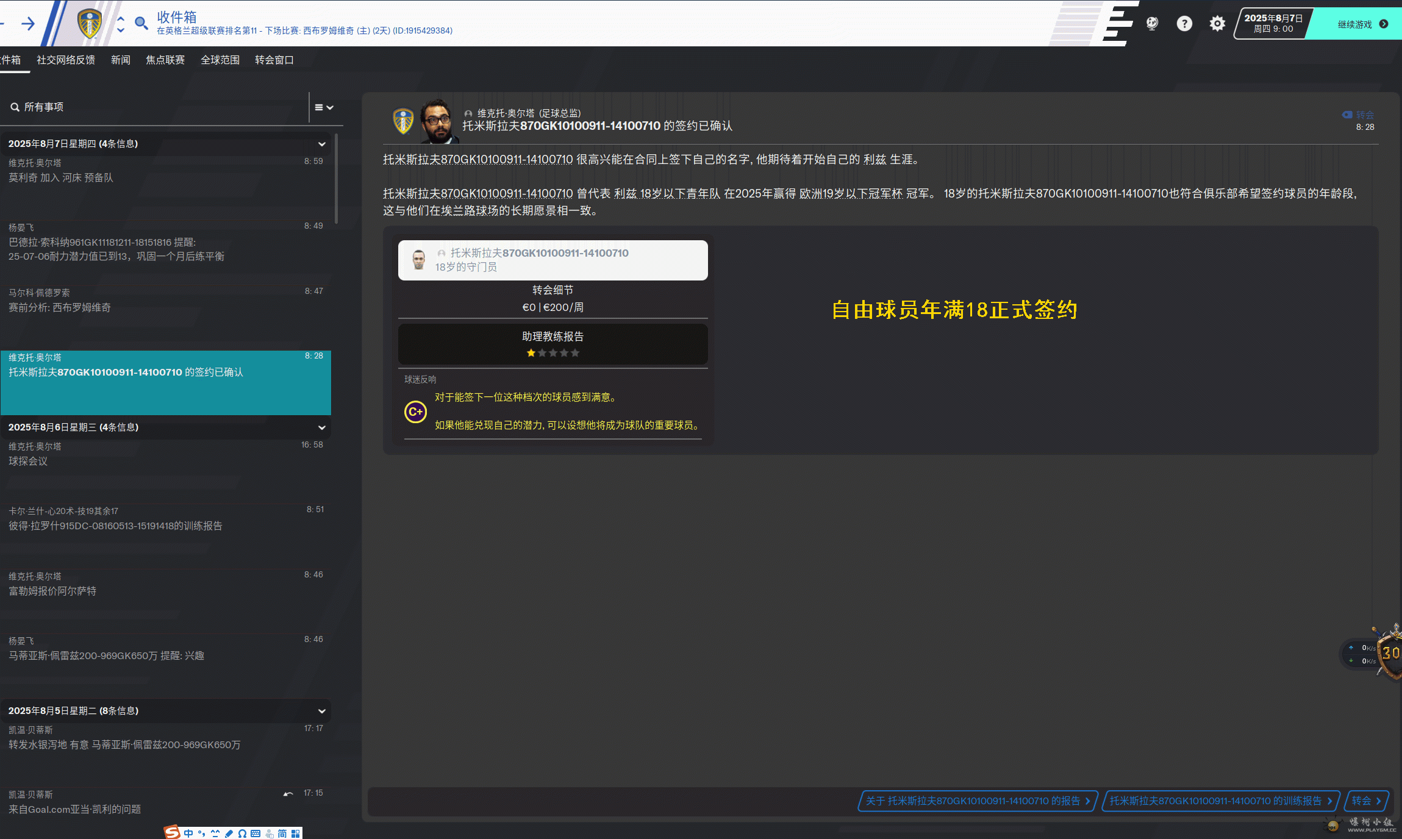Open the search magnifier icon

point(141,24)
